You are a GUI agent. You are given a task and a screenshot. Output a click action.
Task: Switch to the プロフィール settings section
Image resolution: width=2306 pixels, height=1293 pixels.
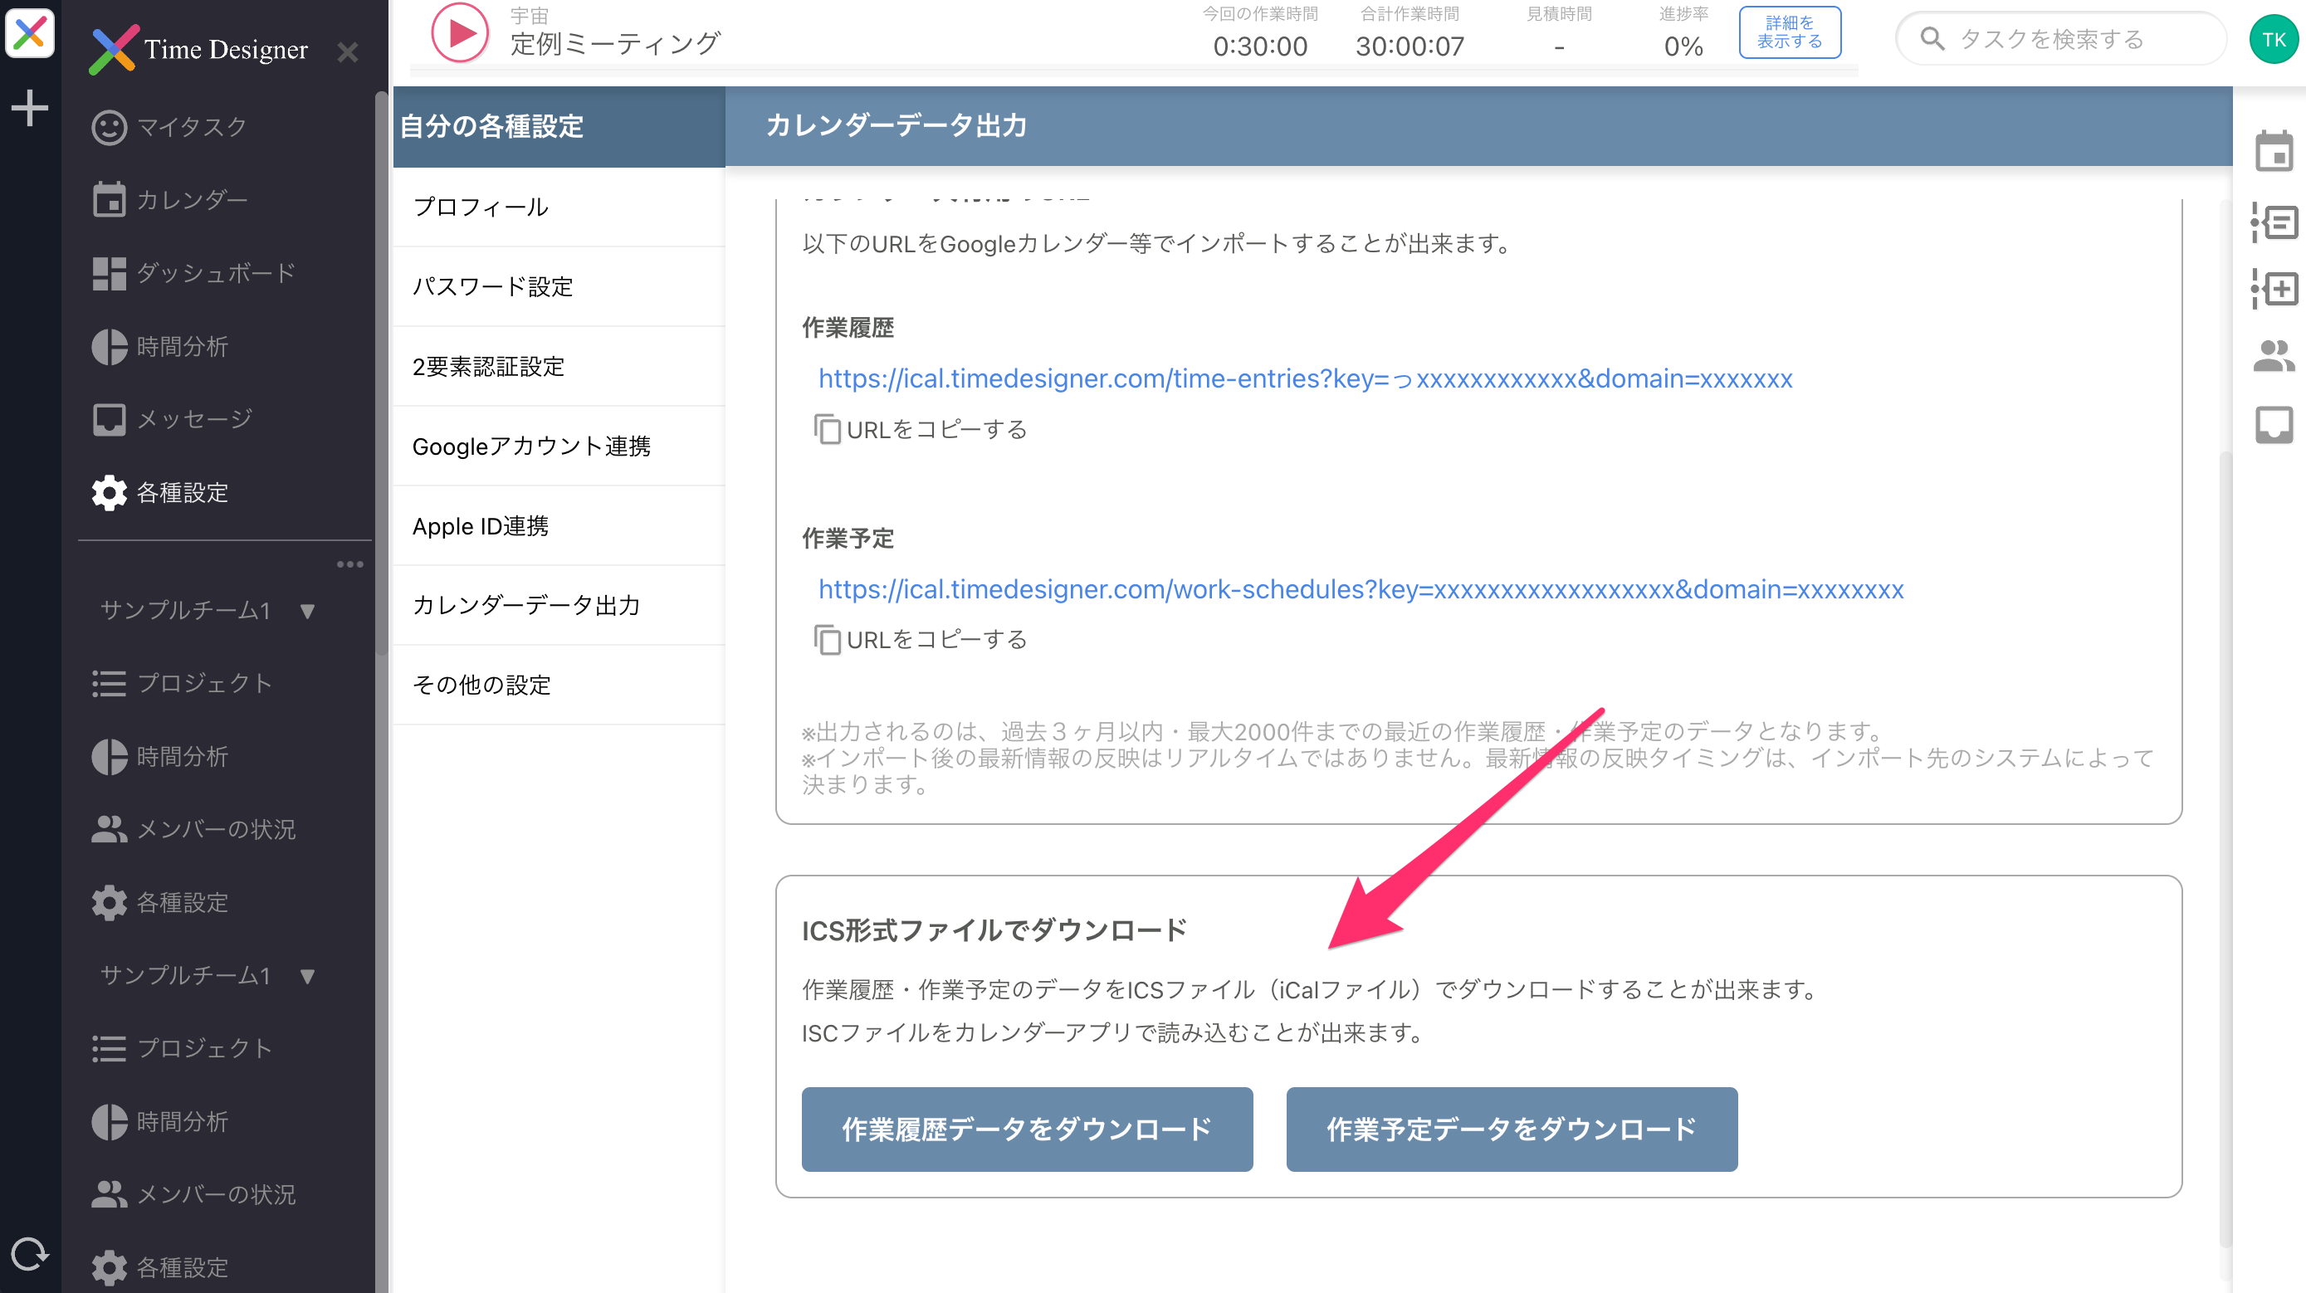481,207
